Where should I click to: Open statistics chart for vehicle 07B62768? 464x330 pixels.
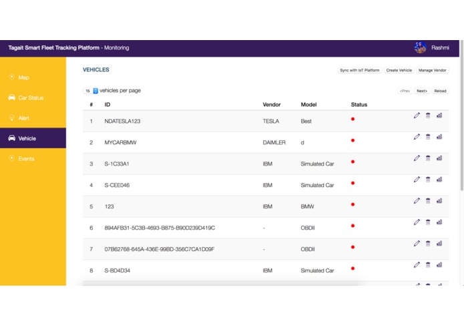pyautogui.click(x=439, y=243)
